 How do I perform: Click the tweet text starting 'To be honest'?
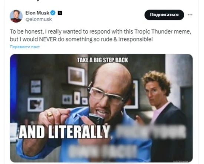(x=101, y=35)
